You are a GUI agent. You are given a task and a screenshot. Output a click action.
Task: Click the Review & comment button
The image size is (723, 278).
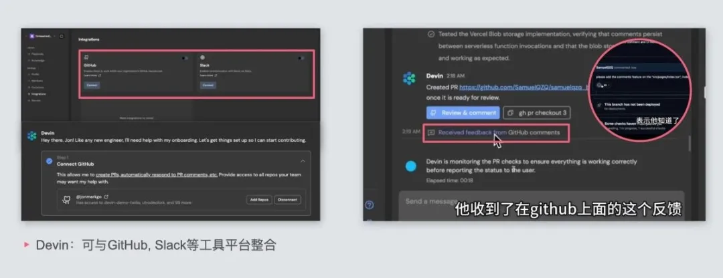point(463,113)
